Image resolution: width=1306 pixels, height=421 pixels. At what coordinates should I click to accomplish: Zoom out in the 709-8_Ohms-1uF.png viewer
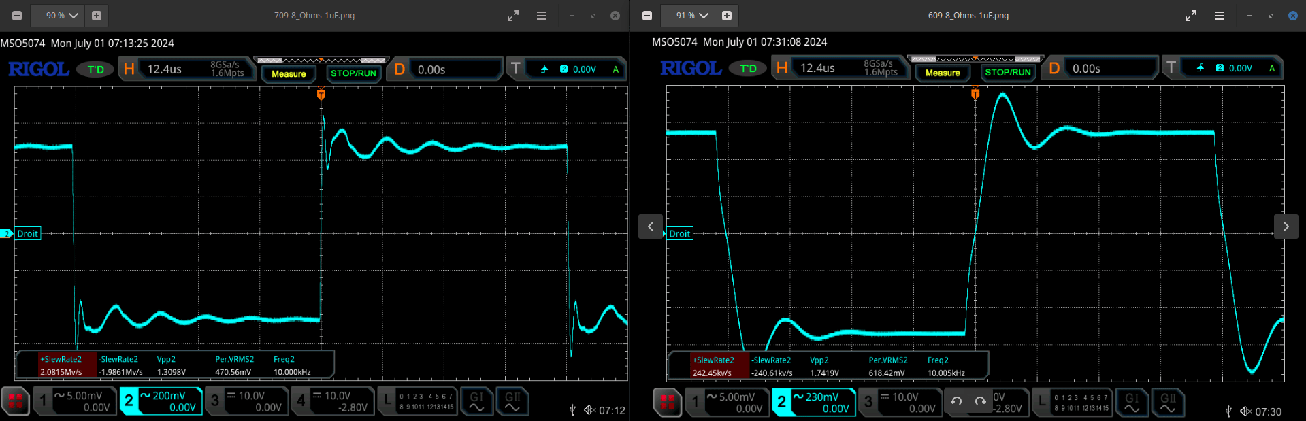[x=17, y=16]
